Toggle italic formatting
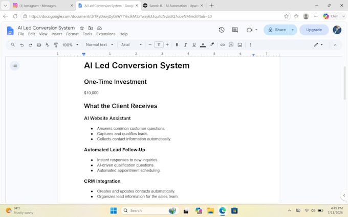Image resolution: width=348 pixels, height=217 pixels. pos(185,45)
